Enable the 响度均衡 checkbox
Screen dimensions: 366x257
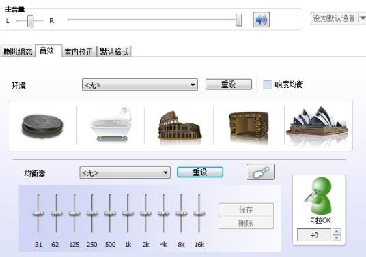[268, 85]
